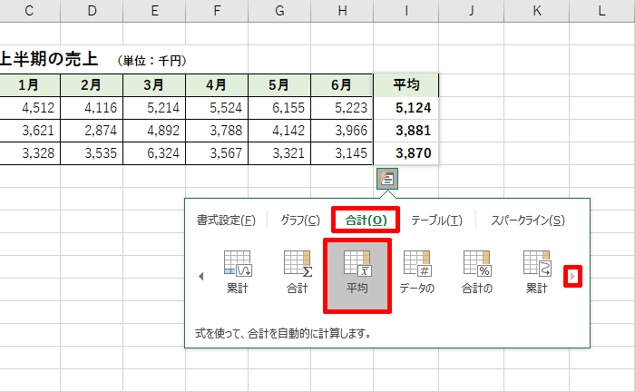The width and height of the screenshot is (635, 392).
Task: Click the cell containing 3,328
Action: (29, 153)
